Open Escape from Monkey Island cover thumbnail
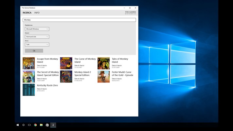Image resolution: width=233 pixels, height=131 pixels. point(29,63)
